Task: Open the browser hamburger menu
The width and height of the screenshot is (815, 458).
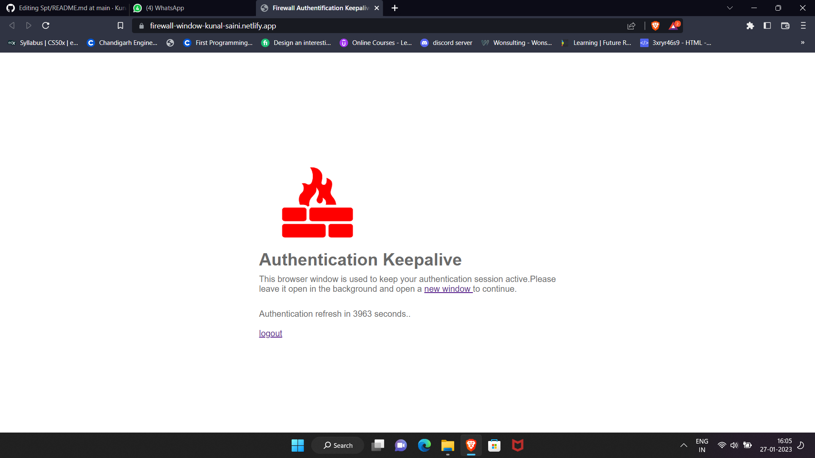Action: 803,25
